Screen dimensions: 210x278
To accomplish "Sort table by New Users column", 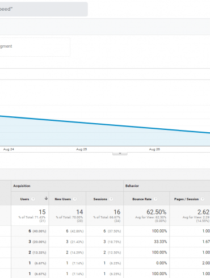I will (x=63, y=199).
